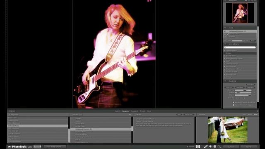Click the filter funnel icon in Results header
This screenshot has height=149, width=265.
(x=130, y=115)
